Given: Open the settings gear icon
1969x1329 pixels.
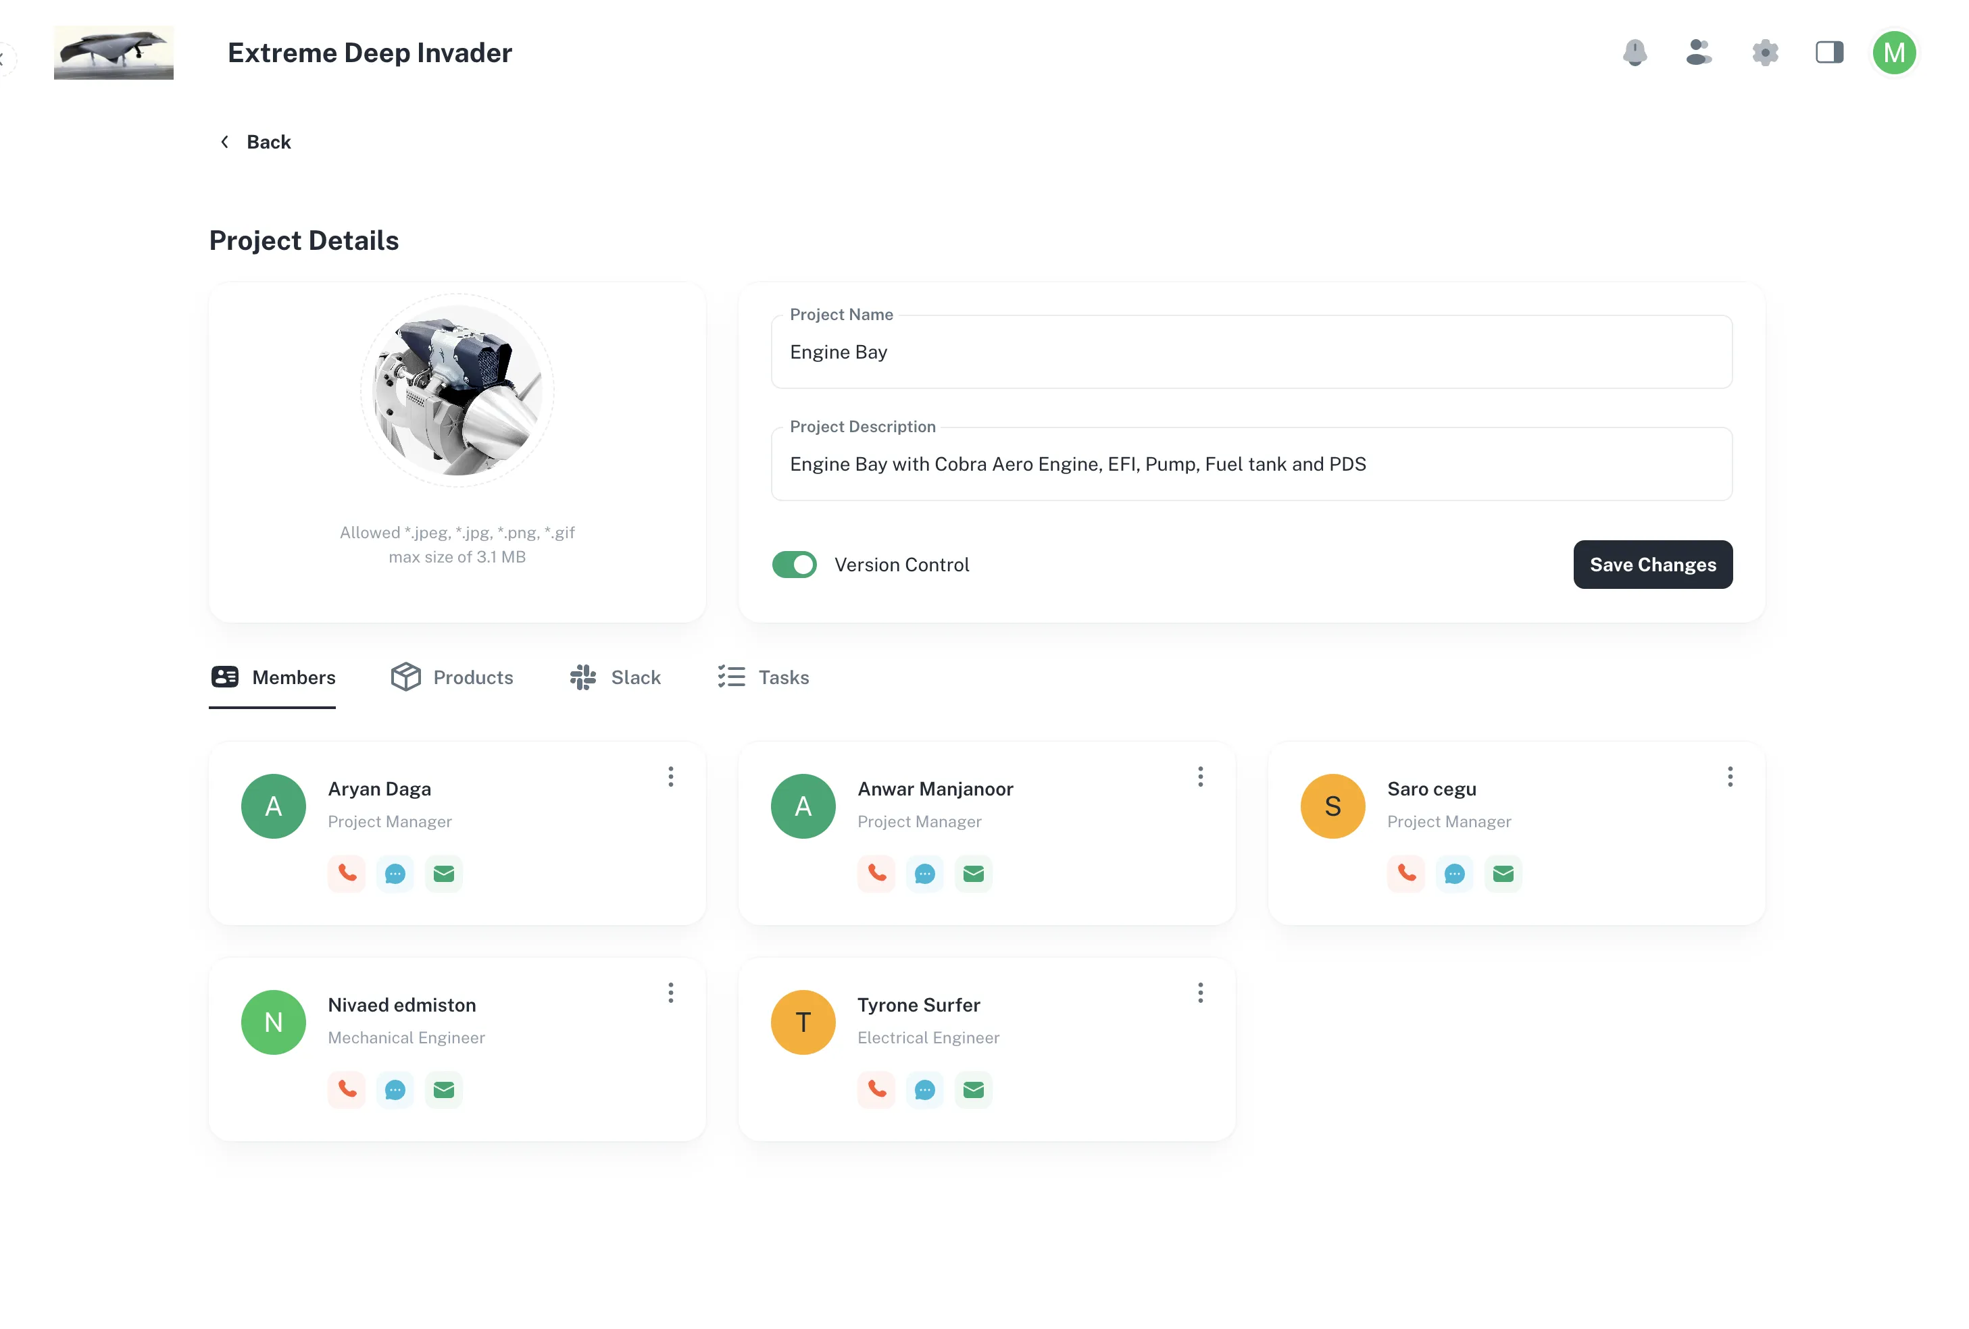Looking at the screenshot, I should tap(1765, 53).
